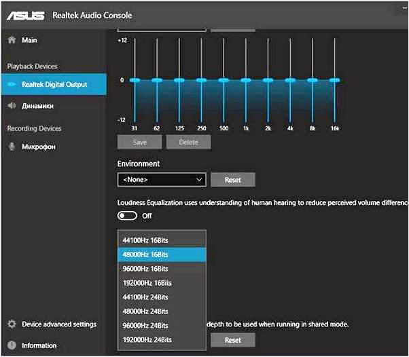This screenshot has height=357, width=409.
Task: Click the 1k equalizer slider handle
Action: pos(246,80)
